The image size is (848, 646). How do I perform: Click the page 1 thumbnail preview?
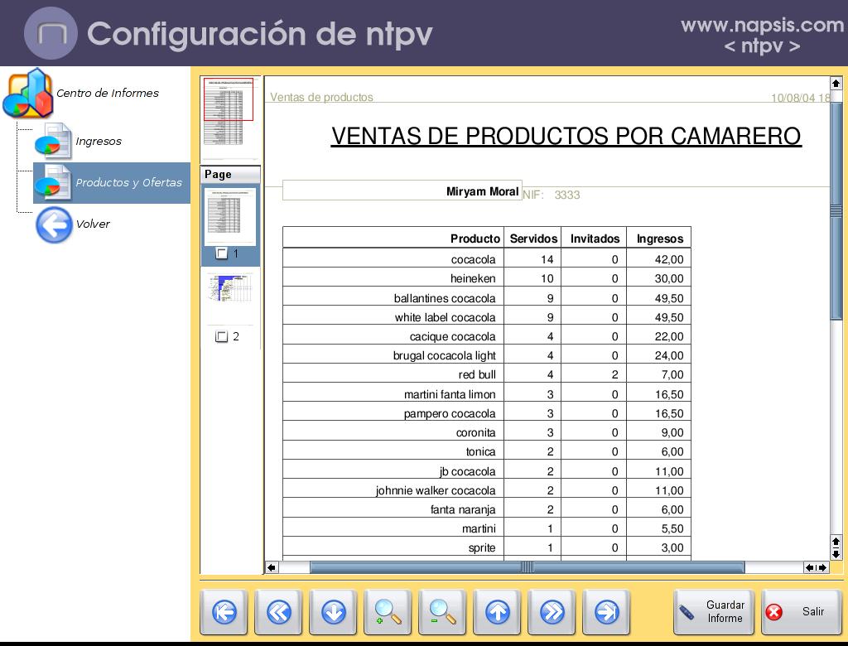[230, 215]
